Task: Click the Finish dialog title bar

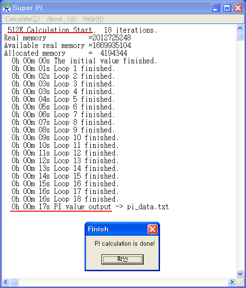Action: 117,229
